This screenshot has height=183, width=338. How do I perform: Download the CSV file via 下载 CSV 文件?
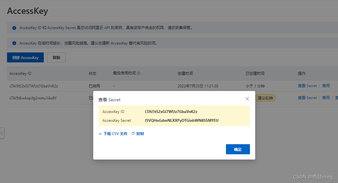(115, 134)
